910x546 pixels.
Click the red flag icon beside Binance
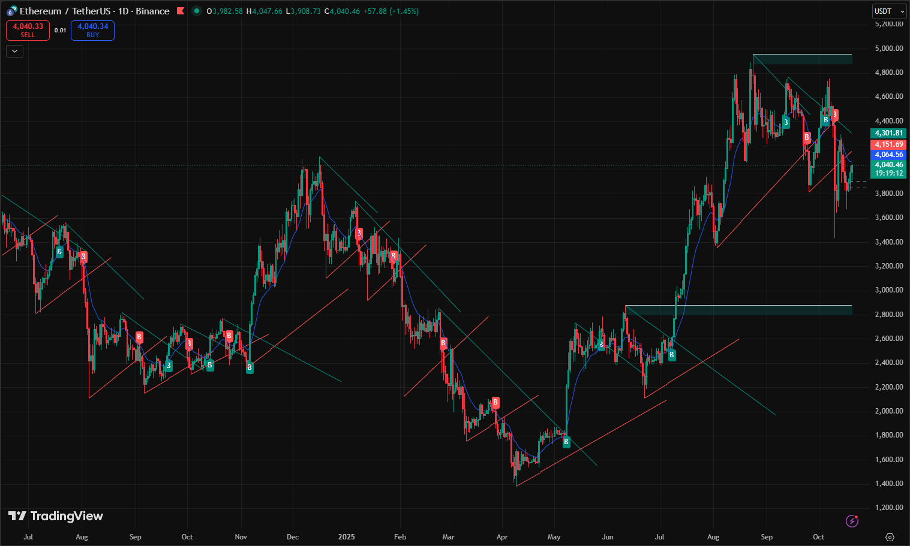click(181, 11)
